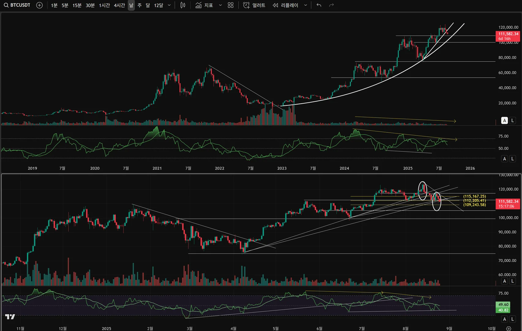Expand the timeframe list dropdown after 12달
Image resolution: width=522 pixels, height=331 pixels.
tap(169, 5)
